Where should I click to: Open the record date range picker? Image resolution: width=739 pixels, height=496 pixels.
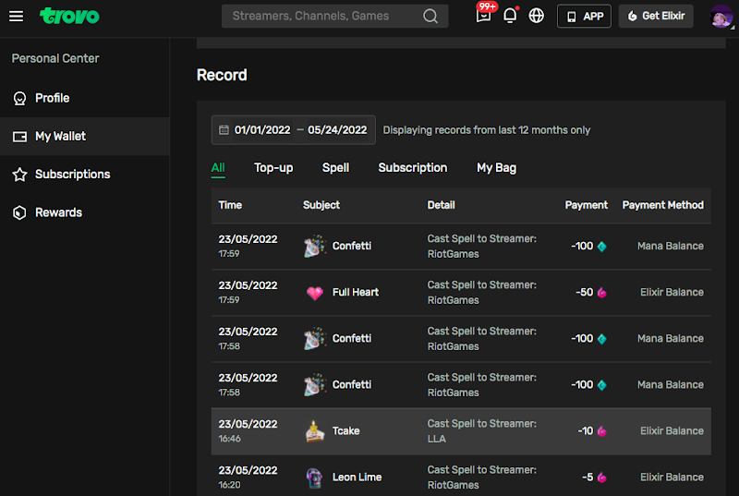(293, 130)
